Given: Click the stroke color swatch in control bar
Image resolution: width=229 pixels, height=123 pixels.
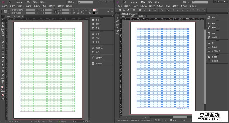Looking at the screenshot, I should 94,13.
